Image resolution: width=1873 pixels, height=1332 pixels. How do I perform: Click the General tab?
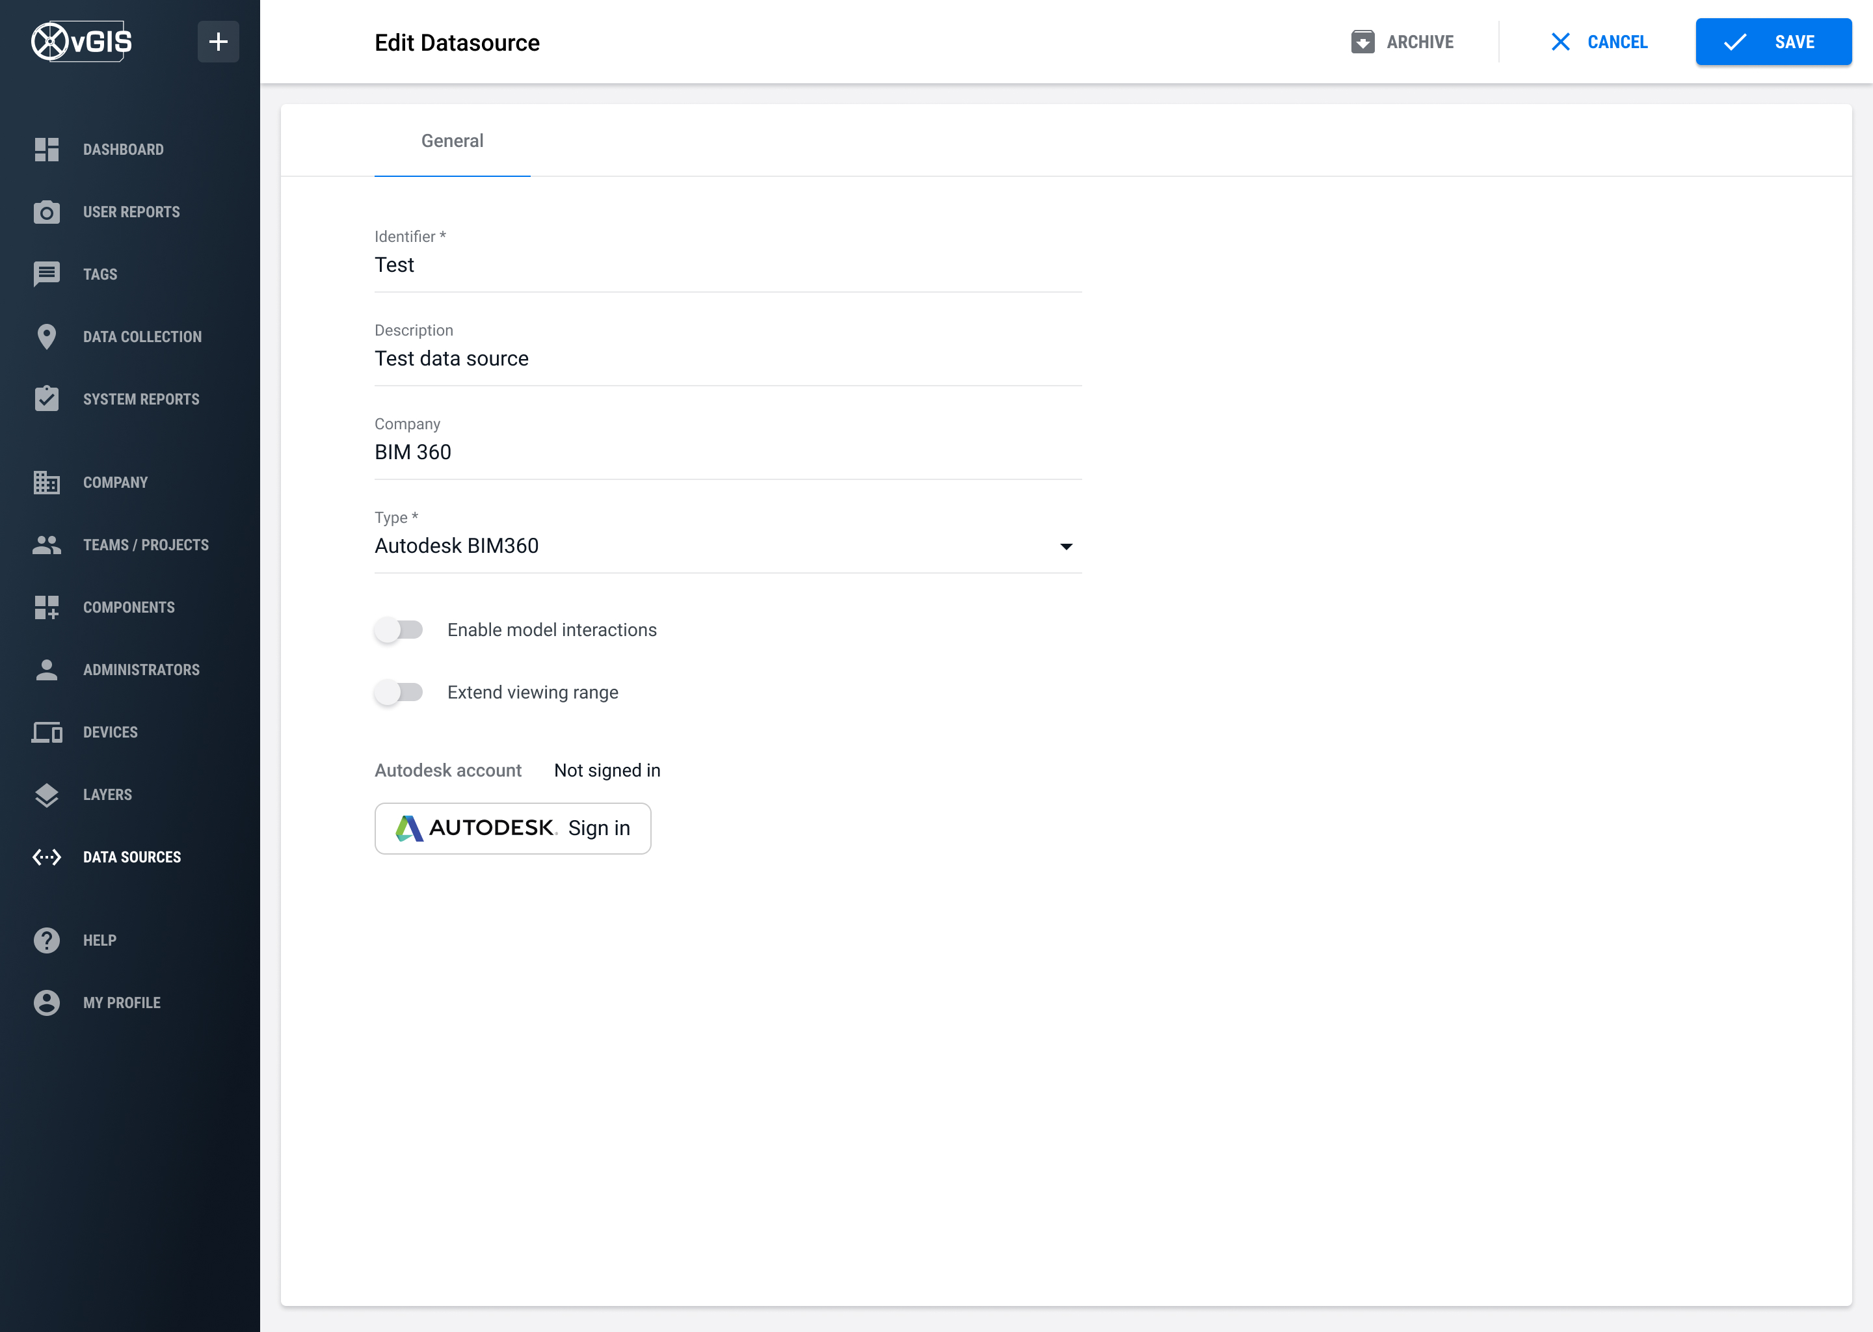click(453, 141)
